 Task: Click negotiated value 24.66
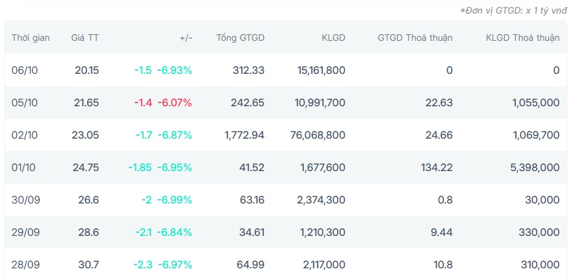439,135
